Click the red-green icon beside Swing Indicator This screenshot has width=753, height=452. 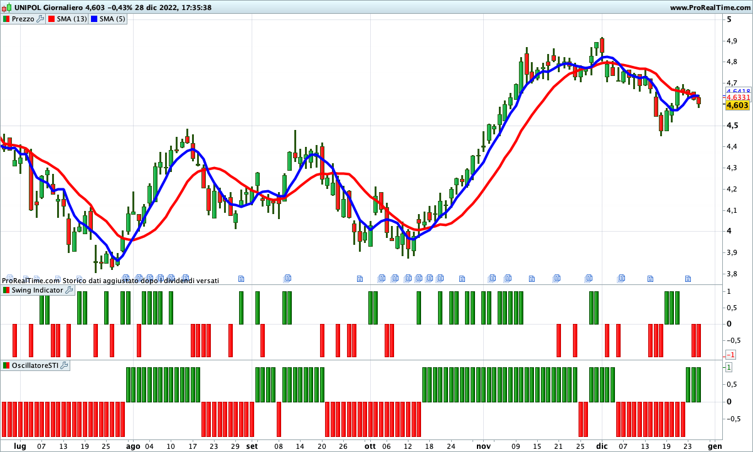click(6, 291)
